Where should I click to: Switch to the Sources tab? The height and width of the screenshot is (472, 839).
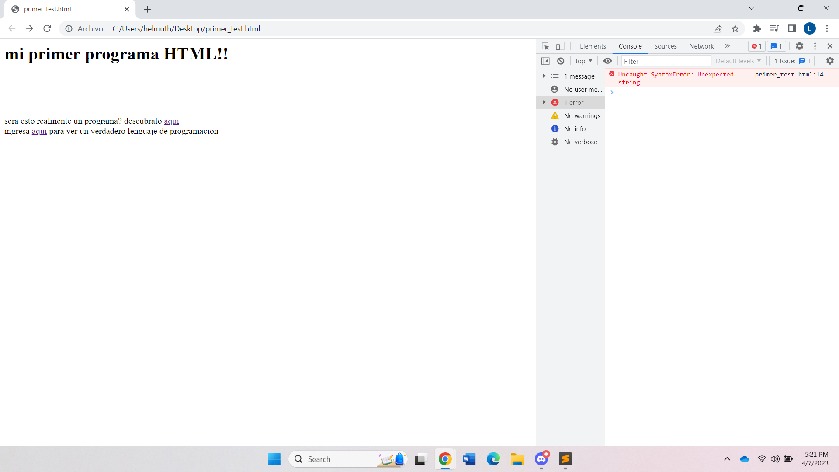click(665, 46)
